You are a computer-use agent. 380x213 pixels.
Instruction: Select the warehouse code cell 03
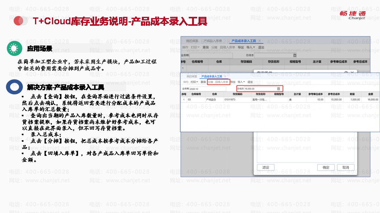pos(196,100)
